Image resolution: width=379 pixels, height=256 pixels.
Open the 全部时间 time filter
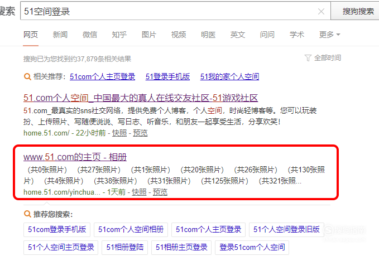pos(327,58)
